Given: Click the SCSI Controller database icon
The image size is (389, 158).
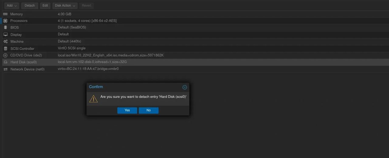Looking at the screenshot, I should [x=5, y=49].
